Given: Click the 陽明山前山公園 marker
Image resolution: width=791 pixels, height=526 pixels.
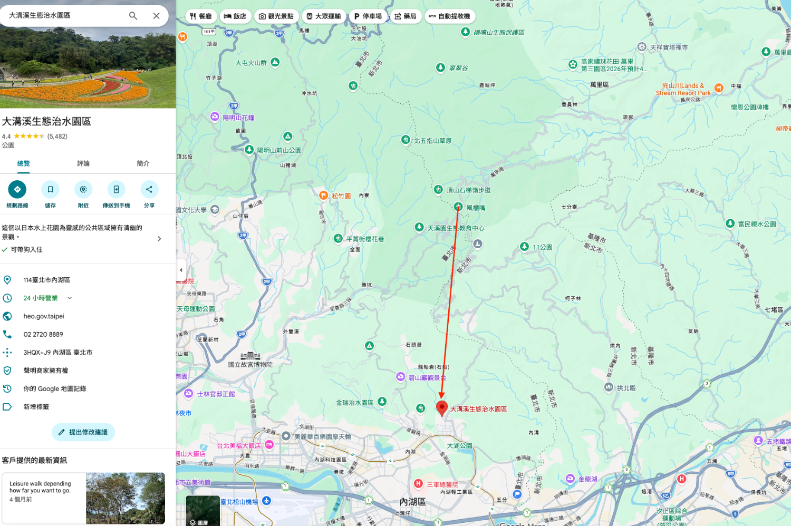Looking at the screenshot, I should [x=249, y=150].
